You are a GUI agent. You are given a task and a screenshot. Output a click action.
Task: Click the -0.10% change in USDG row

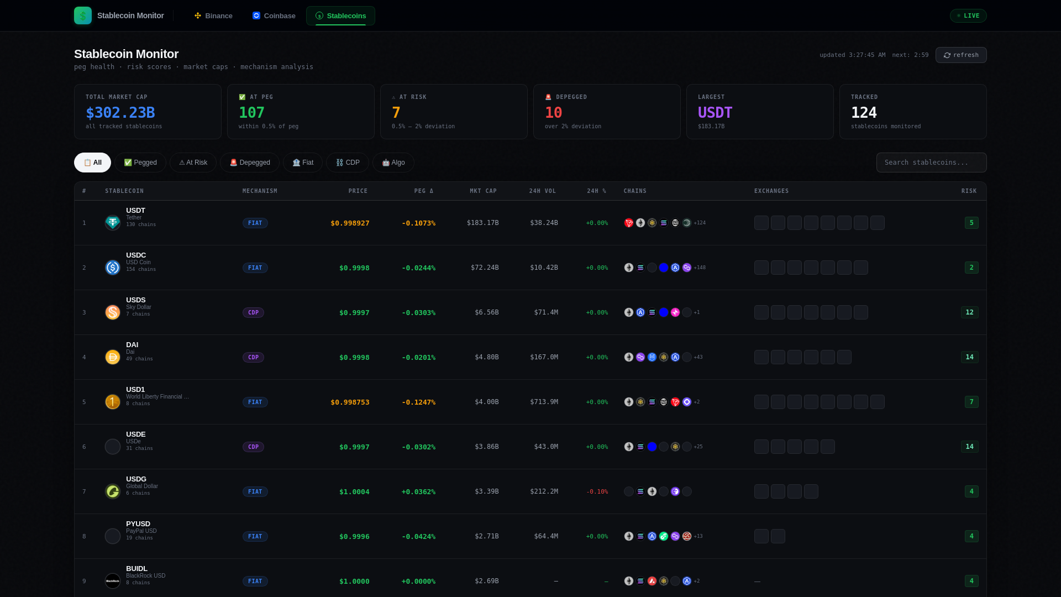click(597, 491)
